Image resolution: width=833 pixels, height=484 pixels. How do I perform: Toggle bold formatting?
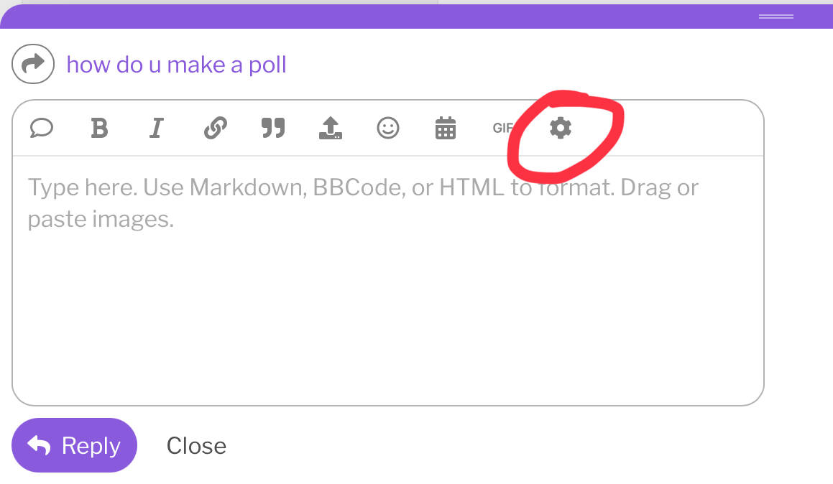point(99,128)
